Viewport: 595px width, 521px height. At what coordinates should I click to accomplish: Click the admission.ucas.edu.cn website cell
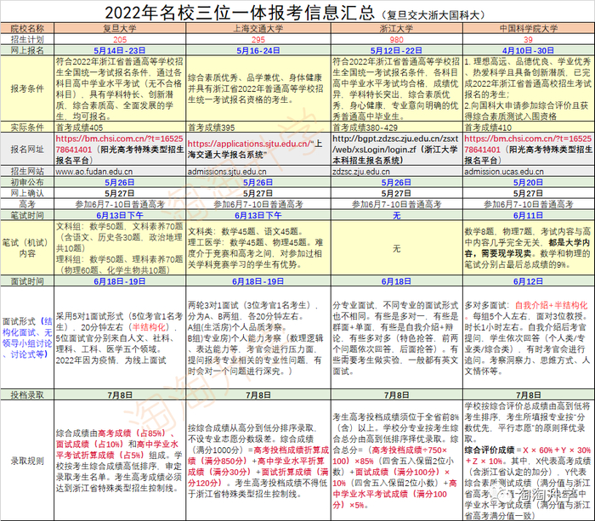tap(528, 172)
